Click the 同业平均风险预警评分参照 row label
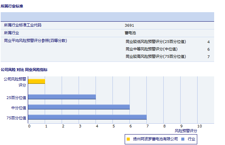Screen dimensions: 225x145 coord(35,41)
